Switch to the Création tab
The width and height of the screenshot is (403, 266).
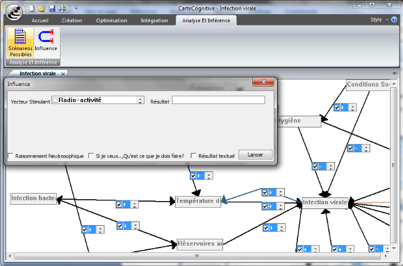72,20
